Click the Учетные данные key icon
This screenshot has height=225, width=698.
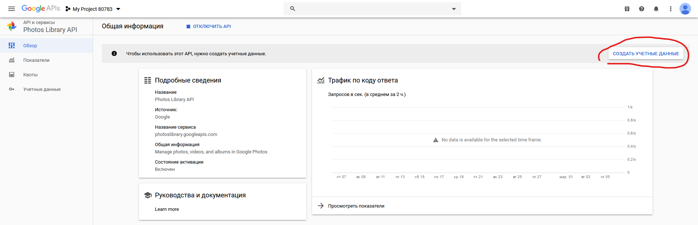click(x=12, y=89)
